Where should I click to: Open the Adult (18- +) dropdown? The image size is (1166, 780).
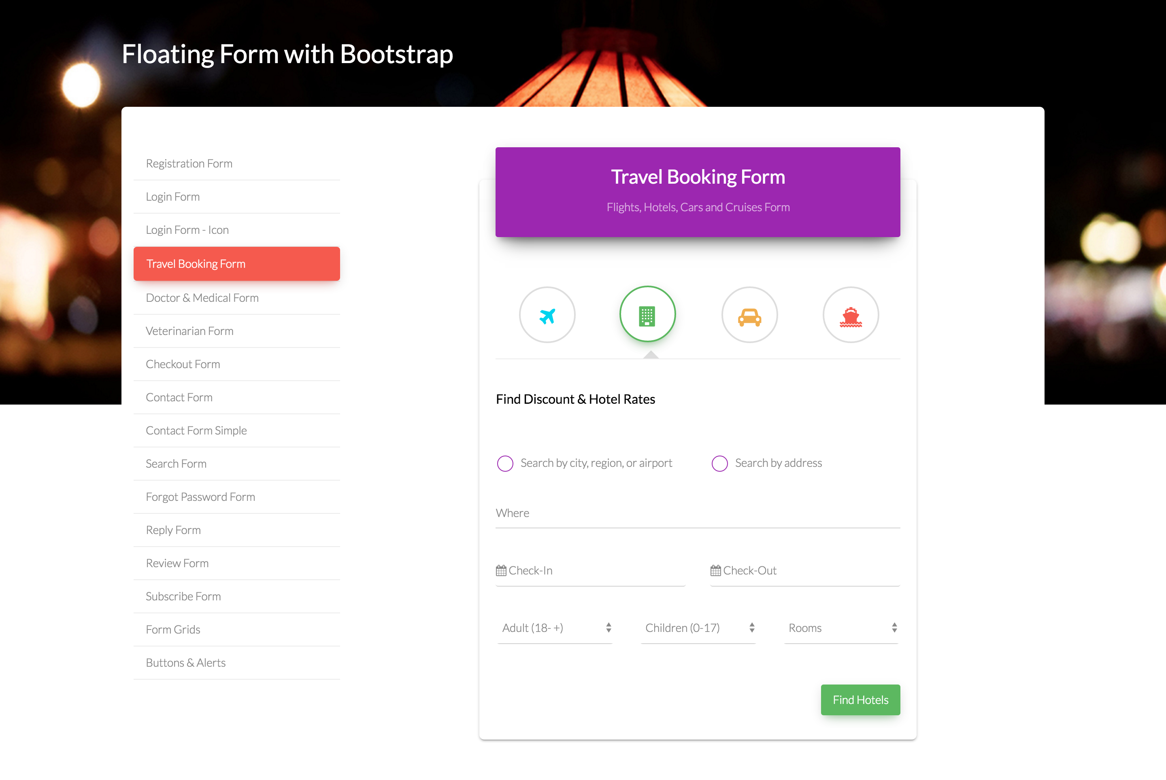[x=555, y=628]
